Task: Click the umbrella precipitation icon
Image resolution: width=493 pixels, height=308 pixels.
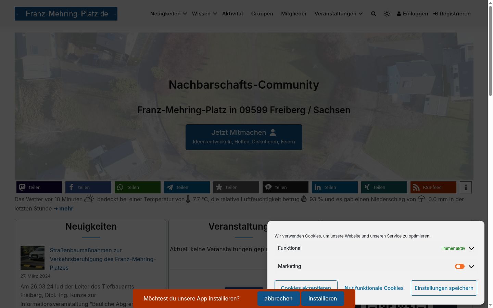Action: (421, 199)
